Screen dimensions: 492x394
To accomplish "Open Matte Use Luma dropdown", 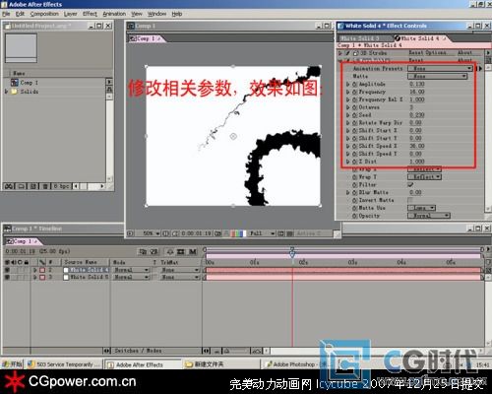I will pyautogui.click(x=421, y=208).
